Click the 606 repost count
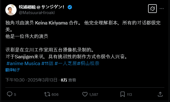This screenshot has width=170, height=102. [x=55, y=94]
